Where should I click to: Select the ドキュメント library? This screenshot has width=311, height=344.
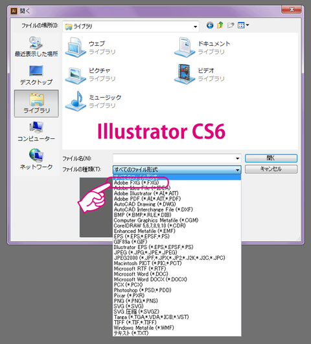click(202, 47)
